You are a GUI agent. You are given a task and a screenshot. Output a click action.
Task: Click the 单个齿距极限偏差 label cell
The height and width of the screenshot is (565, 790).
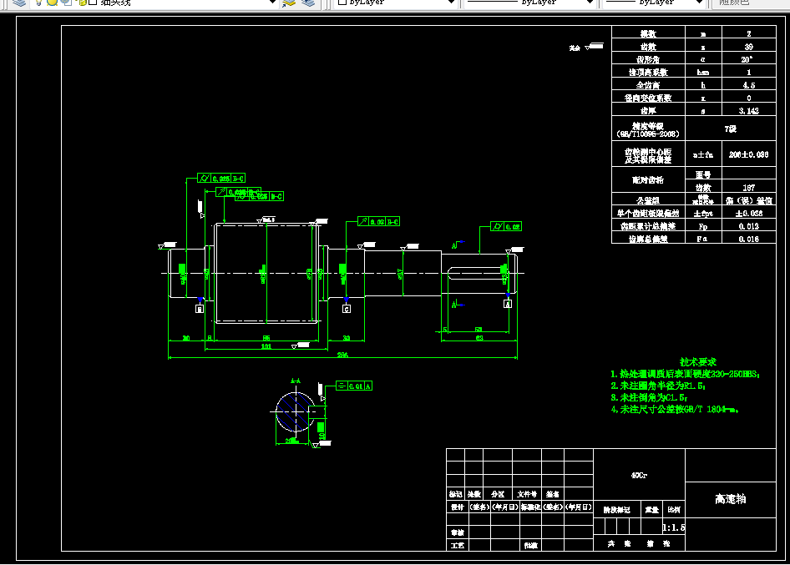tap(648, 213)
